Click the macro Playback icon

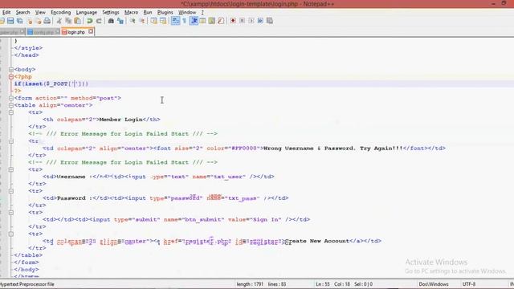pyautogui.click(x=251, y=21)
